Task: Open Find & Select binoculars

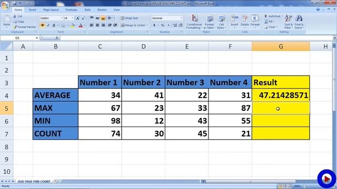Action: (x=299, y=22)
